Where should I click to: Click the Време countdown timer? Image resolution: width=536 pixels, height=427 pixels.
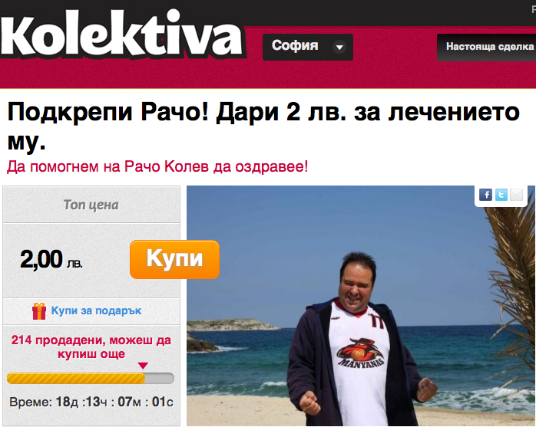[91, 402]
